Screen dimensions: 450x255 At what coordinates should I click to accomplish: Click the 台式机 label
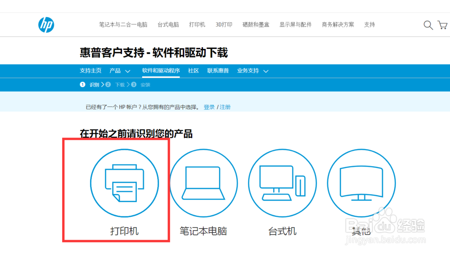(x=283, y=231)
